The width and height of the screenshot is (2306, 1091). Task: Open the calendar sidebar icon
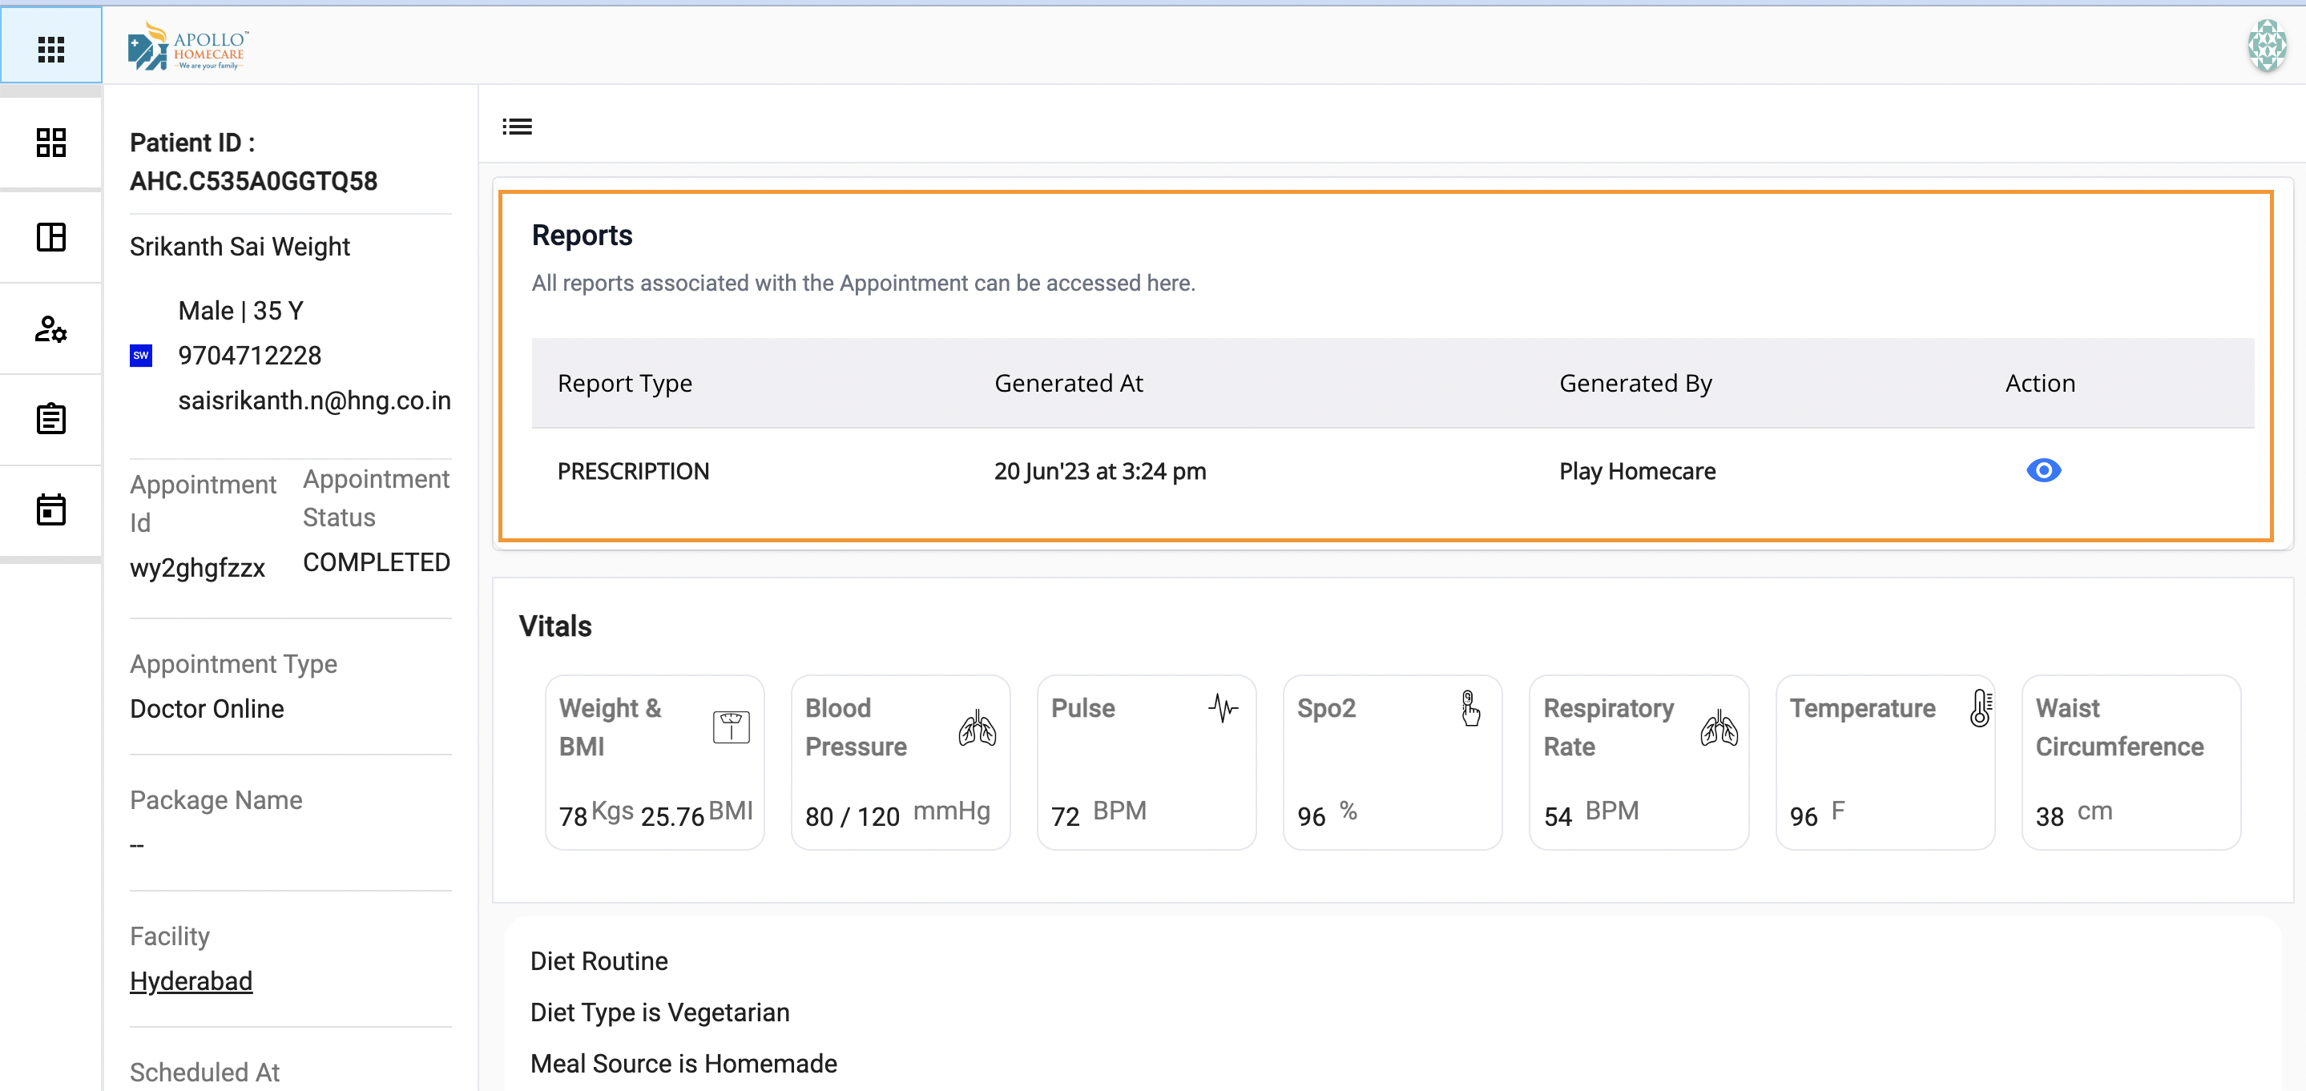point(51,510)
